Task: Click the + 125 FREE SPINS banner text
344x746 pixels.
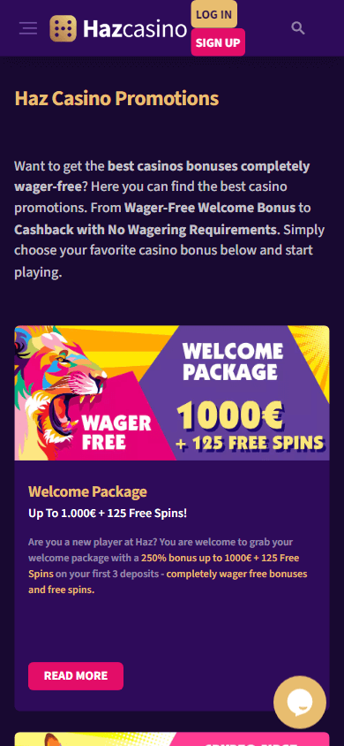Action: click(250, 443)
